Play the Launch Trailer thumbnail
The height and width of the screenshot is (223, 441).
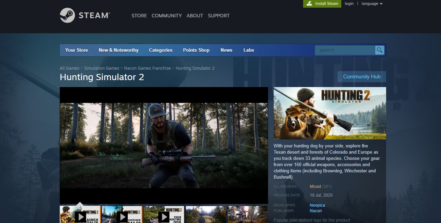(80, 214)
